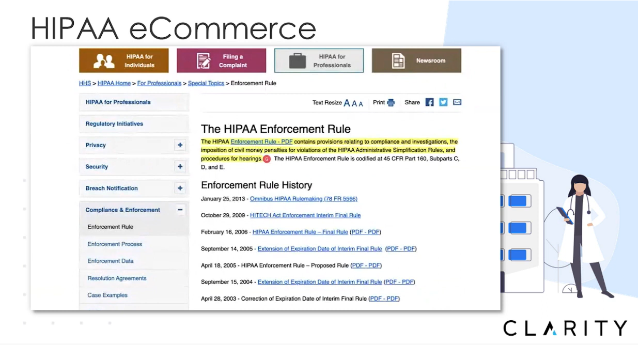Share the page on Facebook
The width and height of the screenshot is (638, 345).
[429, 102]
